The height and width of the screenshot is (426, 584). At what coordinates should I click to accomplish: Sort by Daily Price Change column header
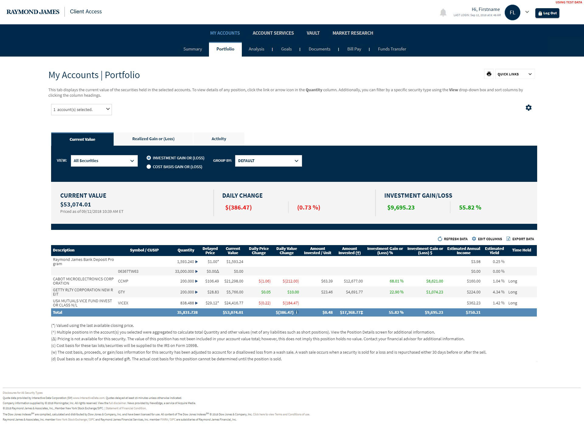[259, 251]
